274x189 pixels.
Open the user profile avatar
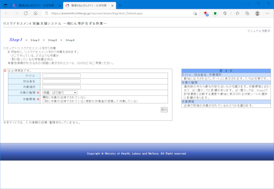pyautogui.click(x=257, y=13)
